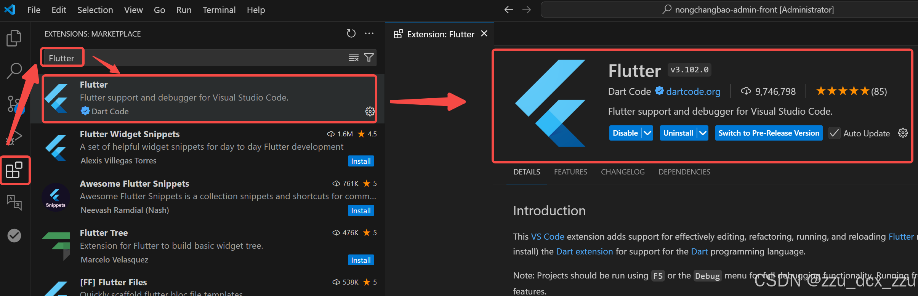Click the extensions search field containing Flutter
The height and width of the screenshot is (296, 918).
[209, 58]
